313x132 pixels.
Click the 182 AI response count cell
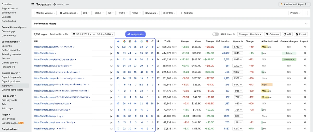tap(141, 85)
